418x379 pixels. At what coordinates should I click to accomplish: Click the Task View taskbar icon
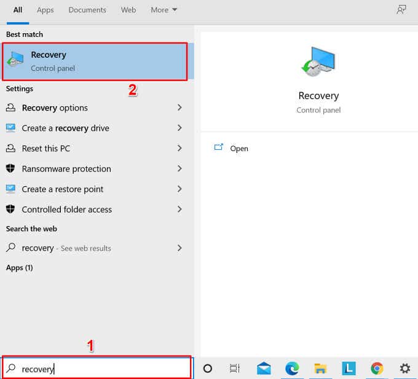[x=235, y=369]
